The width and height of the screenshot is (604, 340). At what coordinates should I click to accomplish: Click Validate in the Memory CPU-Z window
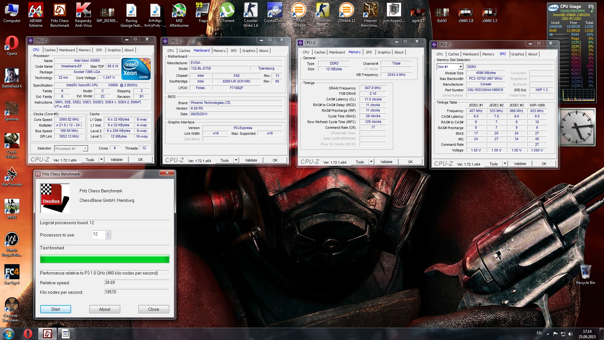[x=386, y=162]
